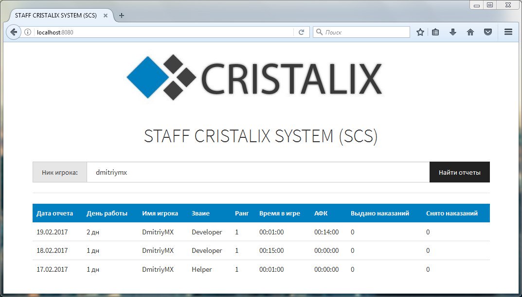Select the 18.02.2017 date cell
The image size is (522, 297).
click(x=52, y=250)
